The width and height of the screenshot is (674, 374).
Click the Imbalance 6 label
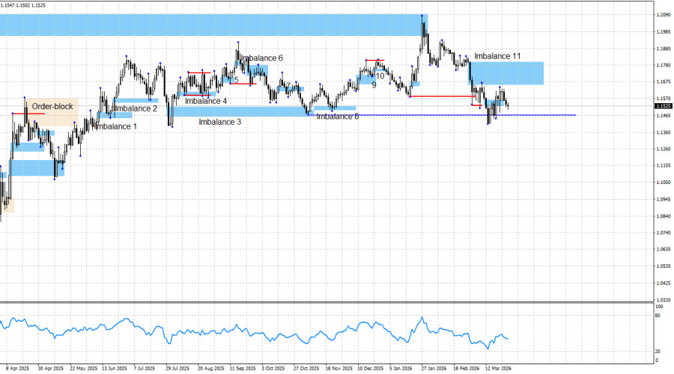pos(262,58)
